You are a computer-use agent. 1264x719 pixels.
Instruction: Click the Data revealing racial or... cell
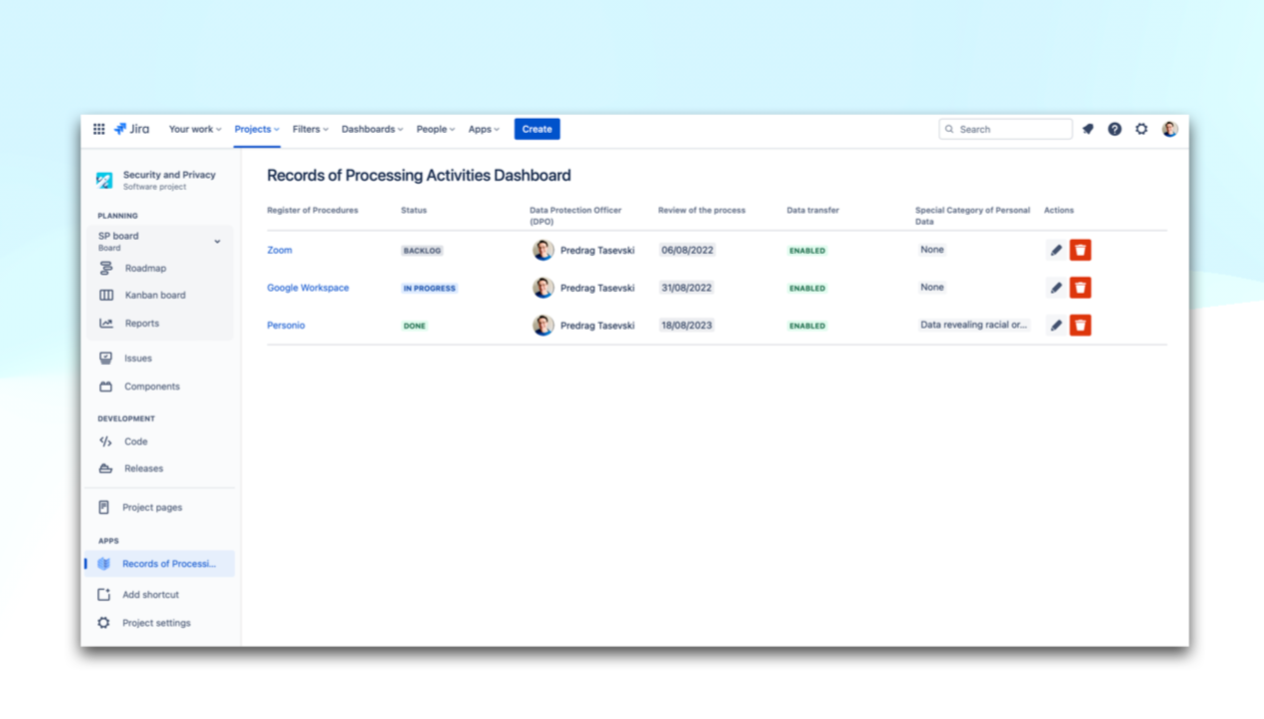[973, 326]
